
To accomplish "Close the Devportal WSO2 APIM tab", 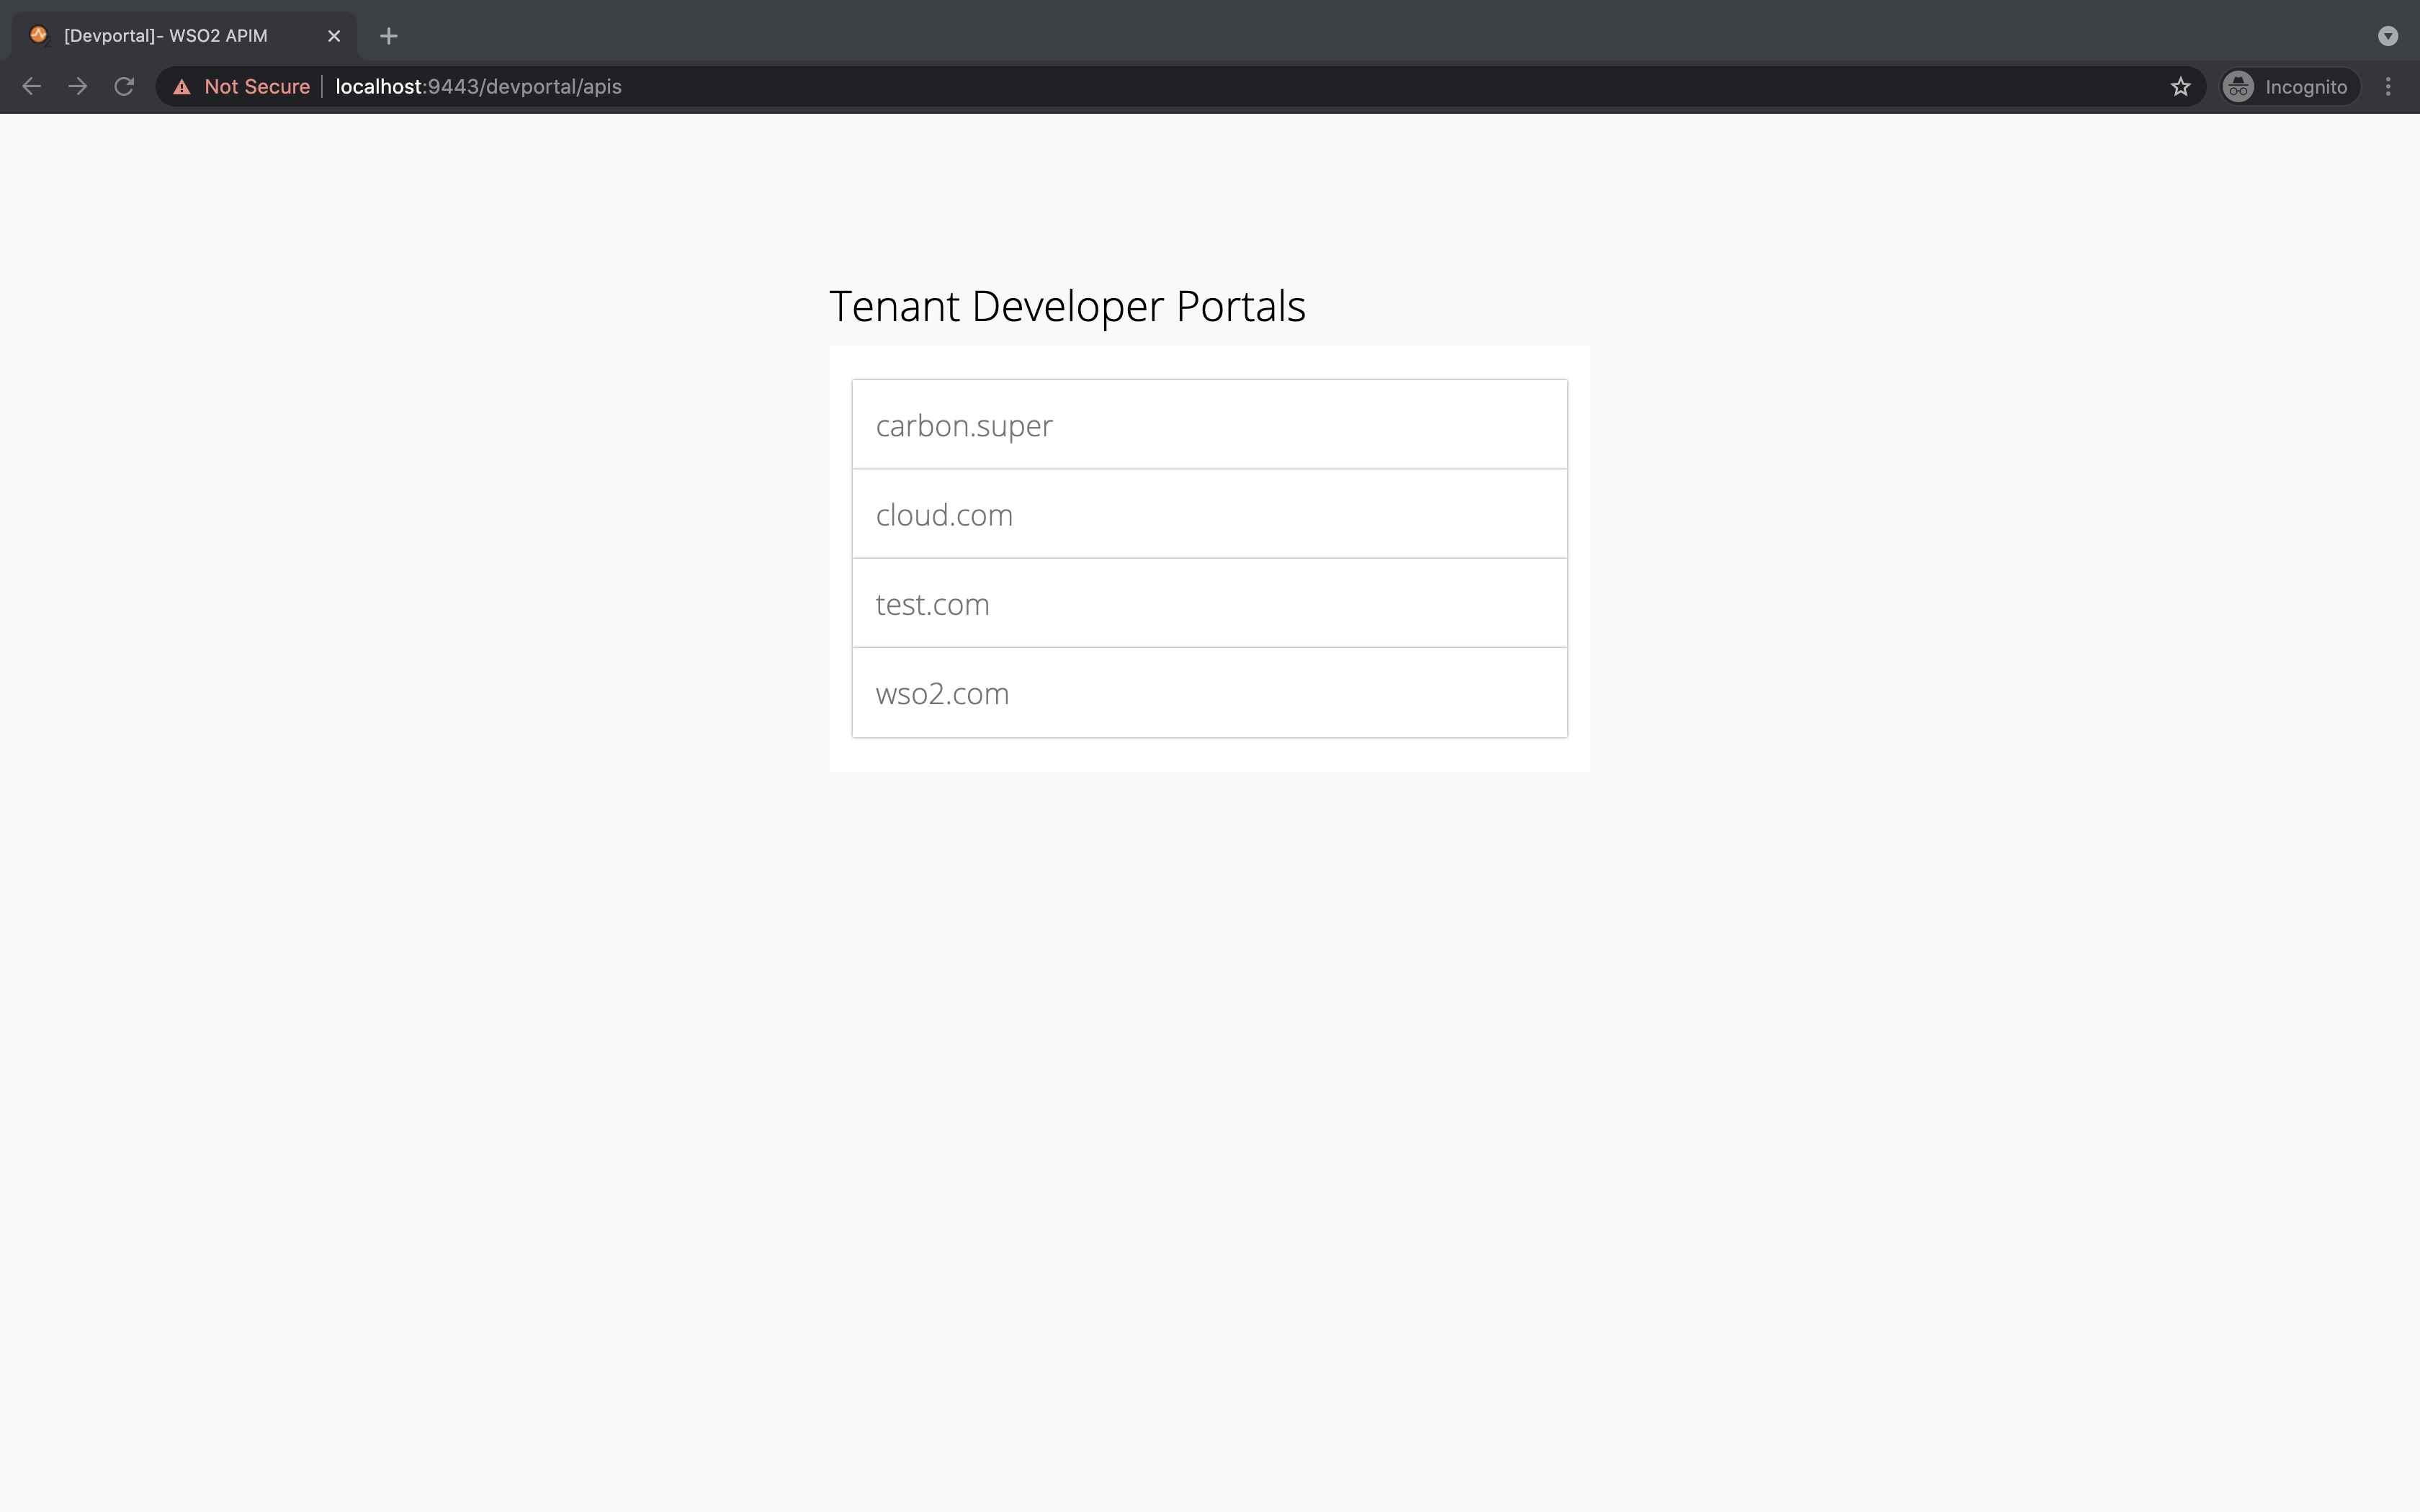I will coord(334,36).
